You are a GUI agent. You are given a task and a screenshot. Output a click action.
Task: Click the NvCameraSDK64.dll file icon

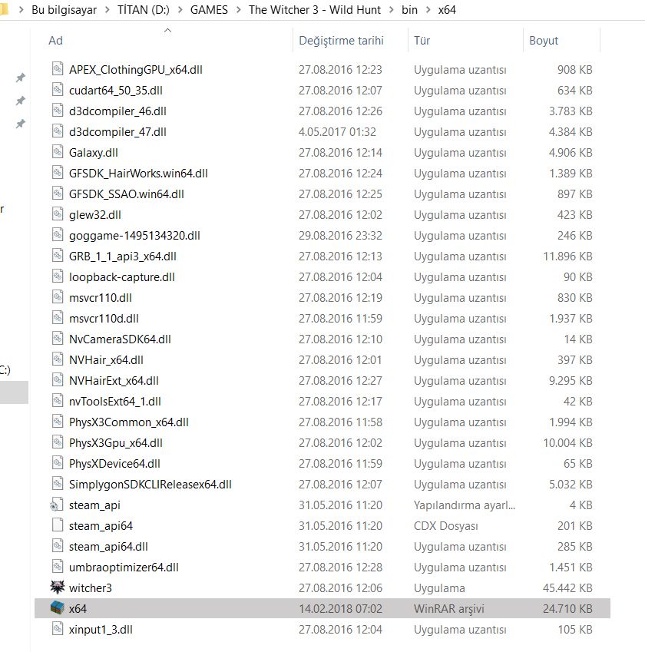click(58, 339)
